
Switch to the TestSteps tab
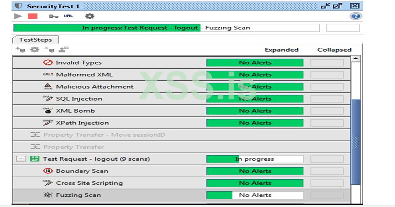[x=35, y=40]
